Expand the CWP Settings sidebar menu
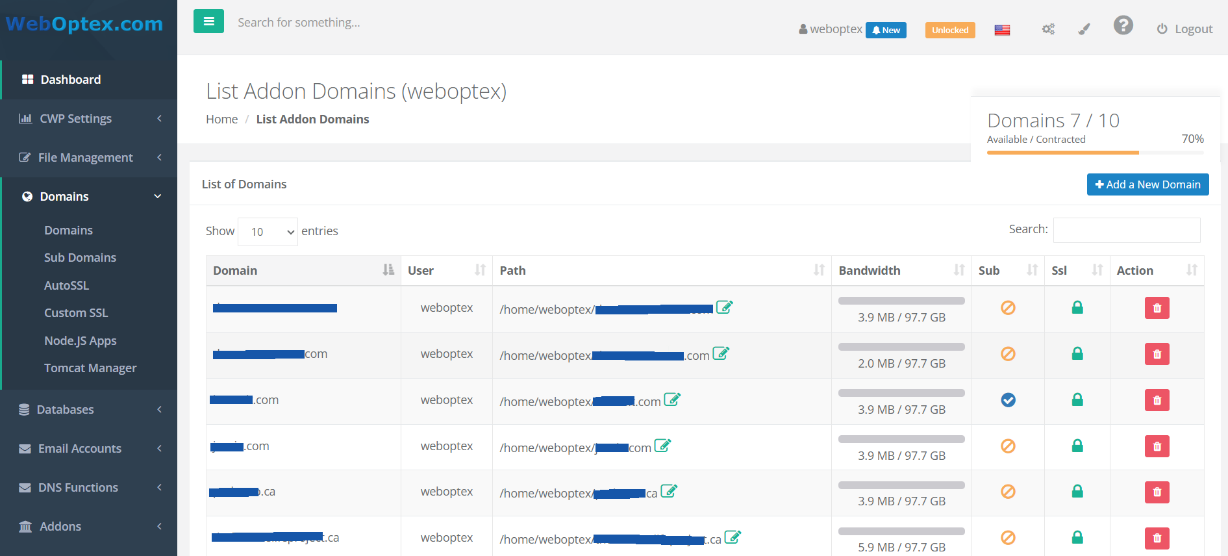The height and width of the screenshot is (556, 1228). pyautogui.click(x=88, y=119)
